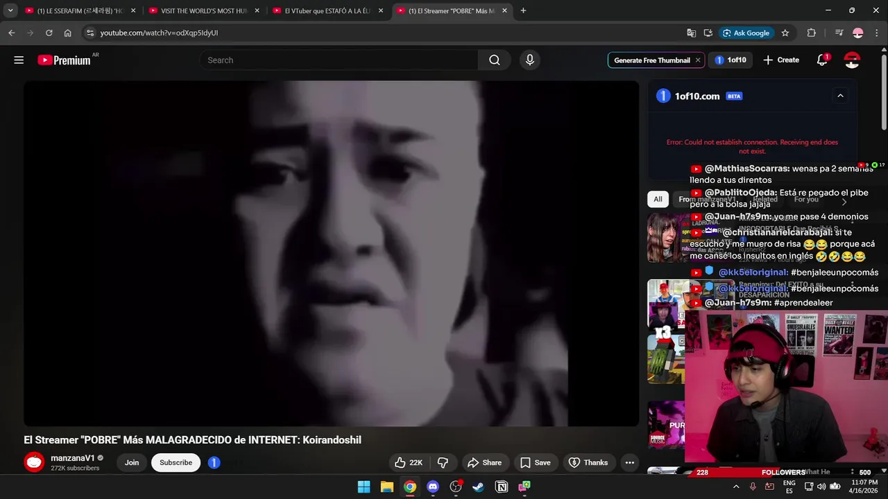Click the Create button
This screenshot has width=888, height=499.
pos(781,60)
